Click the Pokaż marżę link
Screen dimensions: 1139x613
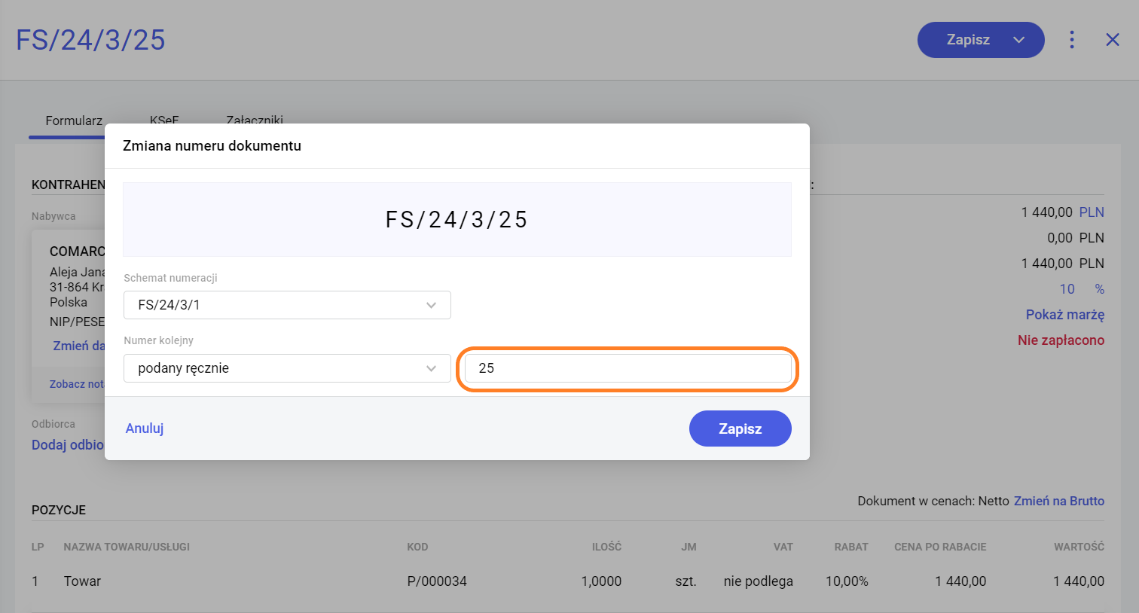[1064, 315]
